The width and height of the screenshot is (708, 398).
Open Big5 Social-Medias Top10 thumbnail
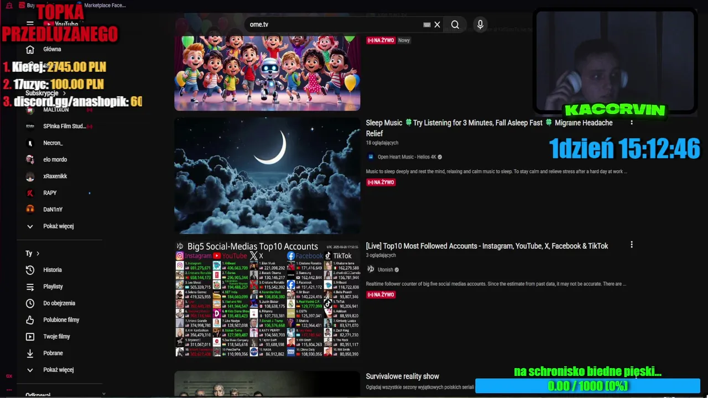click(267, 298)
